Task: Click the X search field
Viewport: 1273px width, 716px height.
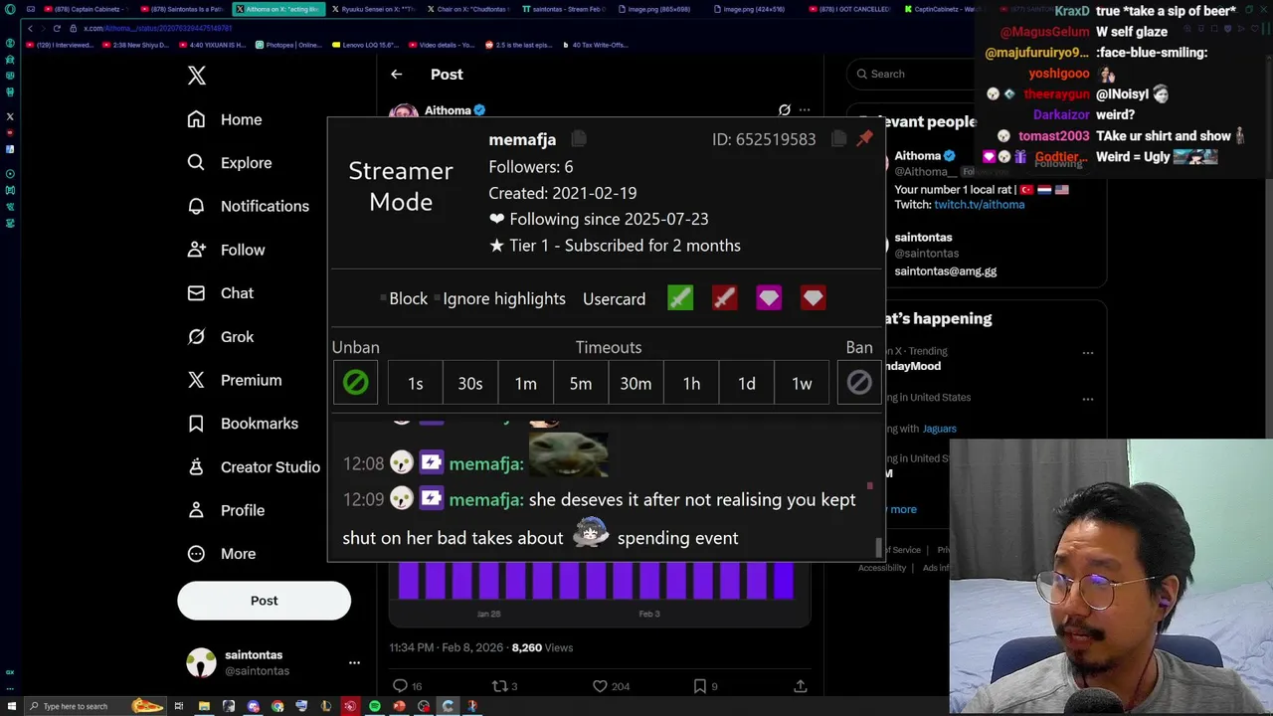Action: tap(910, 74)
